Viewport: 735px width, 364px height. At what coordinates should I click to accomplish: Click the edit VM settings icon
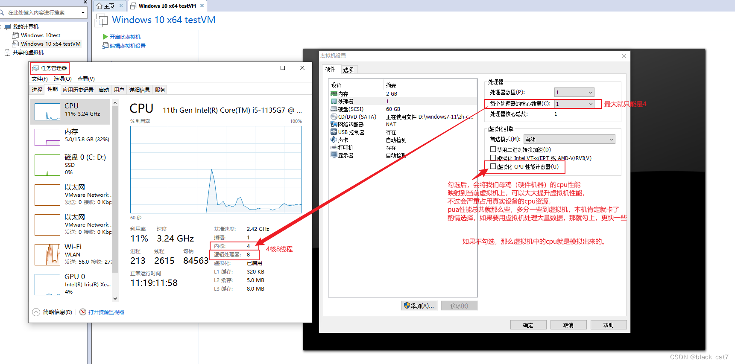105,46
